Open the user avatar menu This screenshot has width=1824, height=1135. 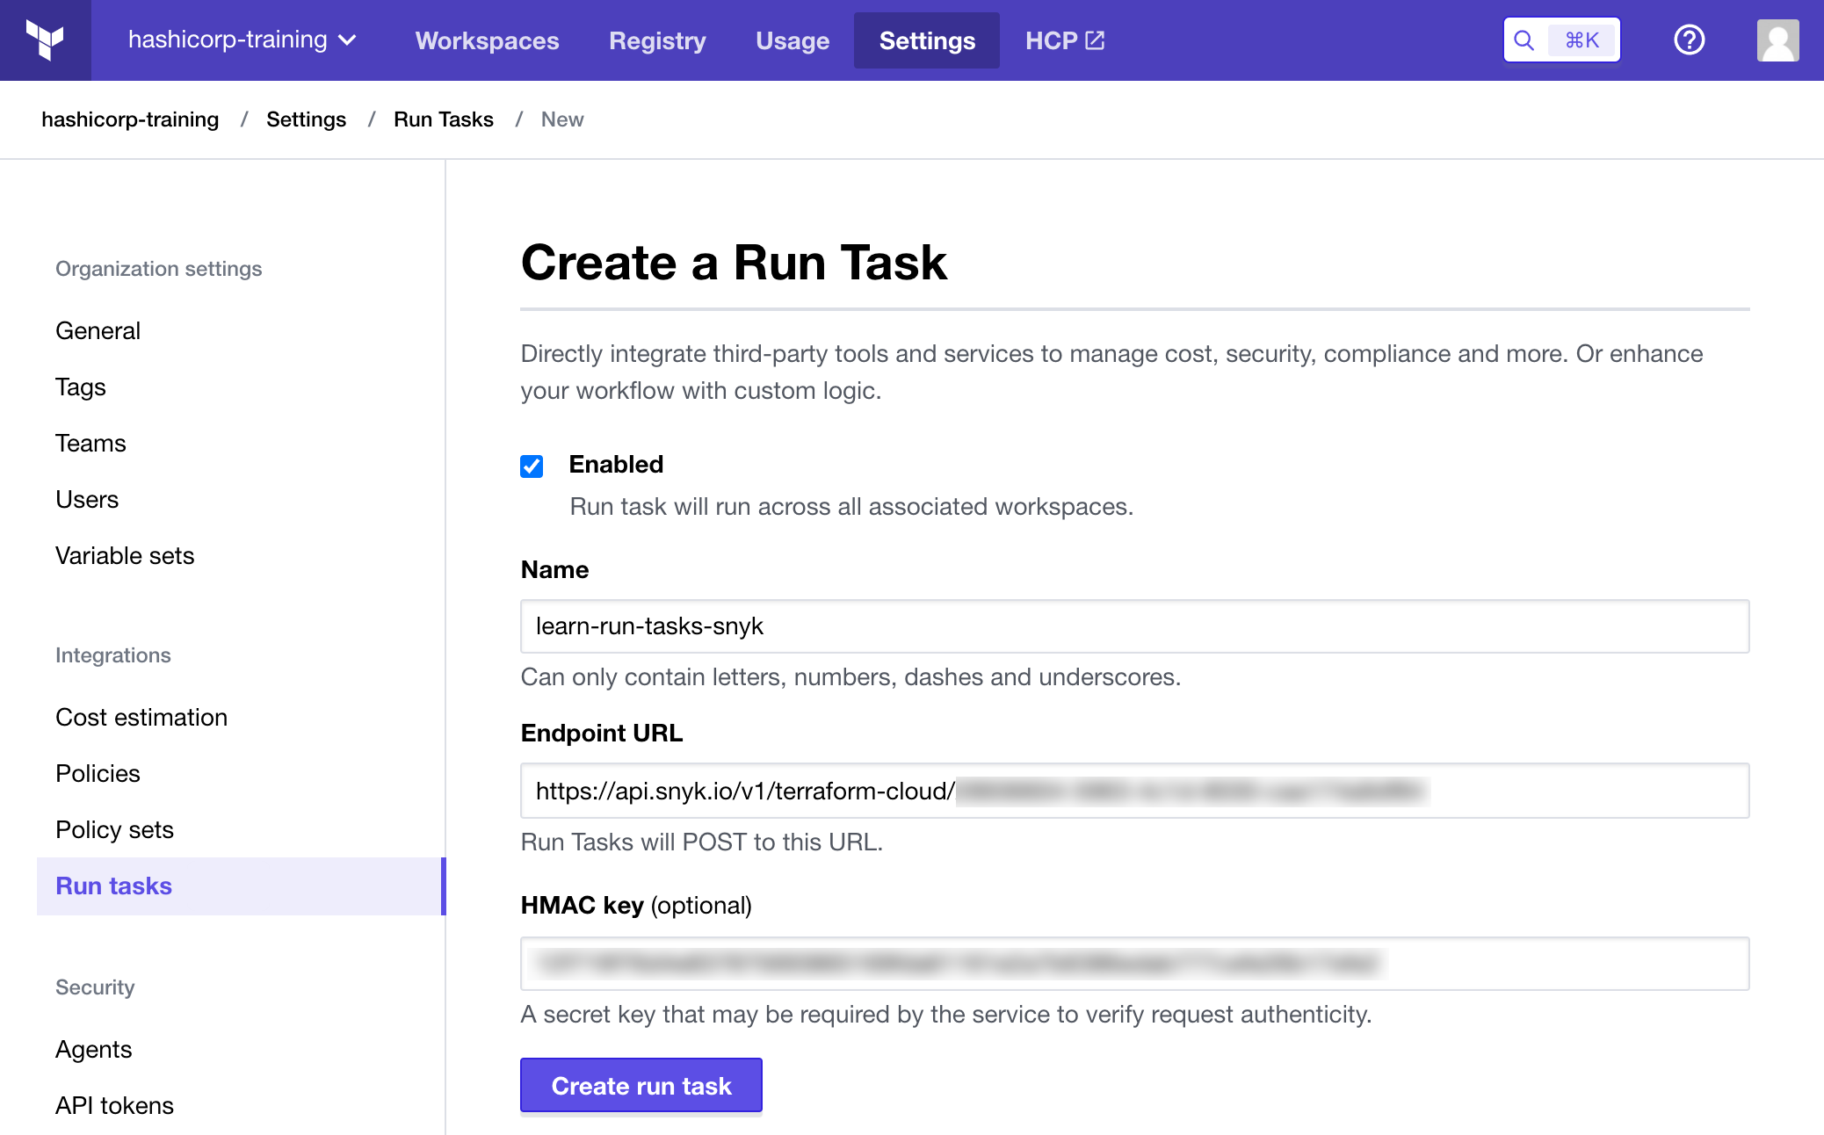(1777, 40)
